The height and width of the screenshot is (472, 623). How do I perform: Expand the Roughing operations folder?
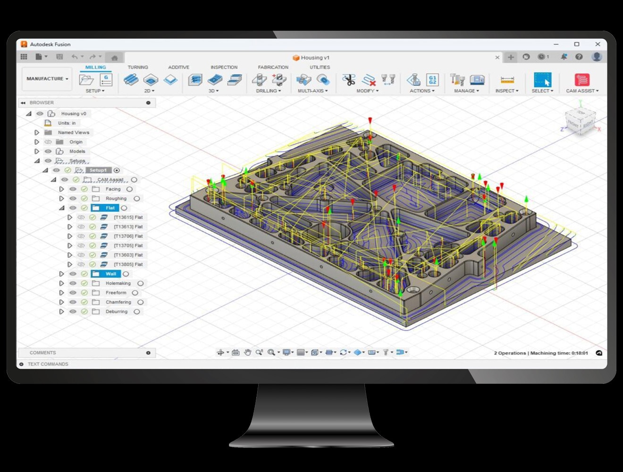[61, 198]
